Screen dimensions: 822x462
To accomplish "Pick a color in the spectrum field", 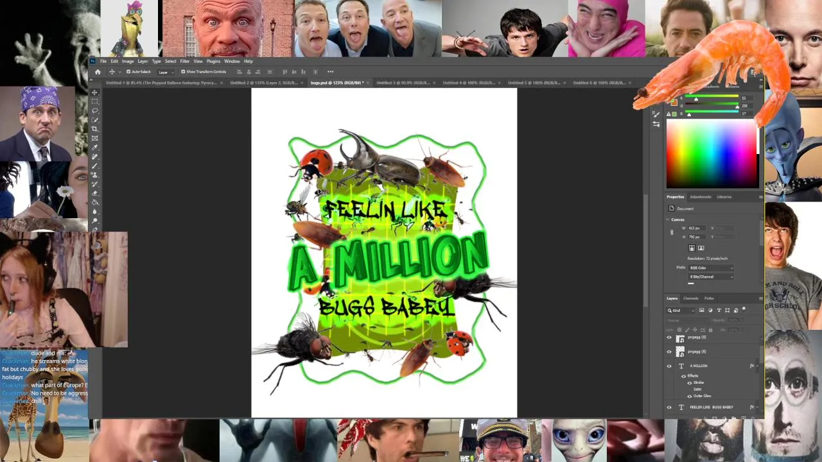I will [x=712, y=155].
